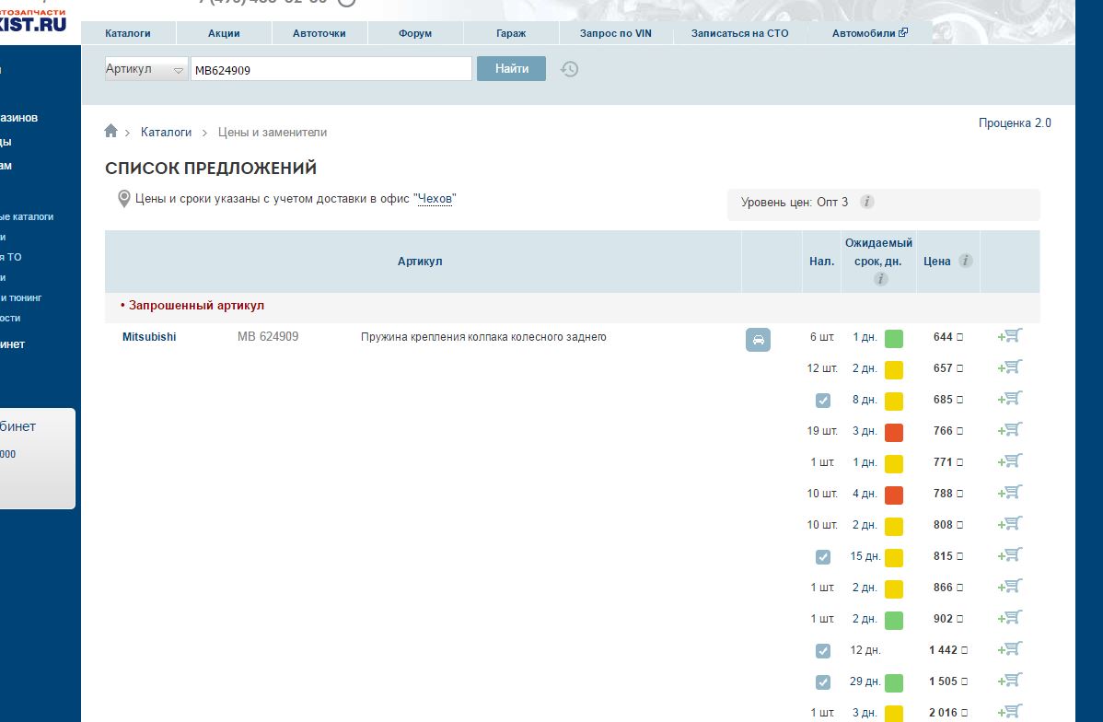The width and height of the screenshot is (1103, 722).
Task: Add the 644 price offer to cart
Action: [x=1010, y=337]
